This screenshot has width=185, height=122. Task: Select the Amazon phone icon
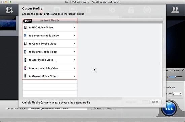pyautogui.click(x=25, y=68)
